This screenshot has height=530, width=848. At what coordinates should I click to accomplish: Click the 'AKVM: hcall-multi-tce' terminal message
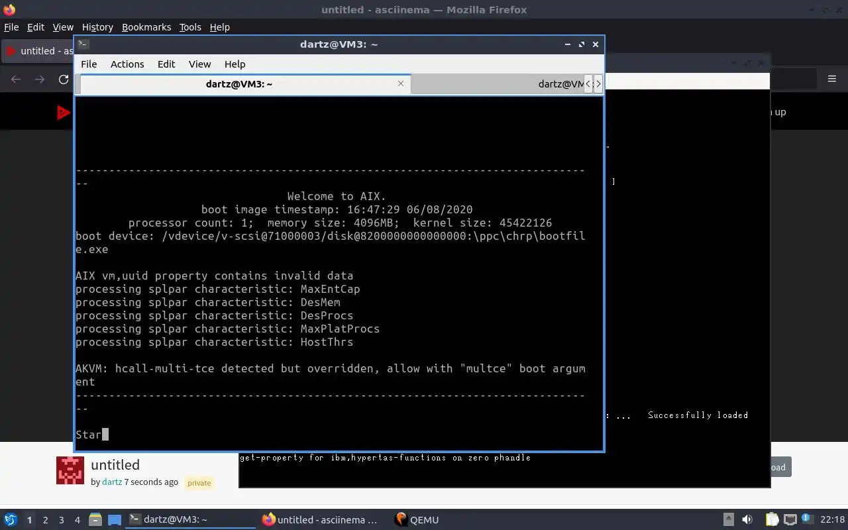(330, 375)
